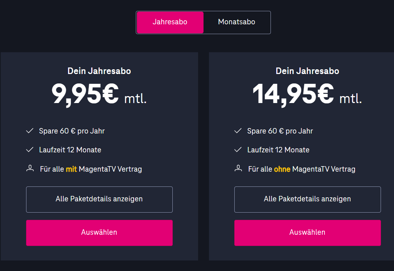Show all package details for 9,95€ plan
Image resolution: width=394 pixels, height=271 pixels.
(99, 199)
